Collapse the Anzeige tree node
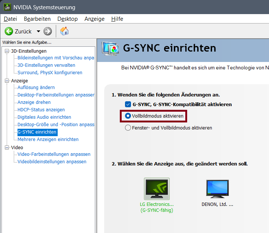 pos(7,81)
